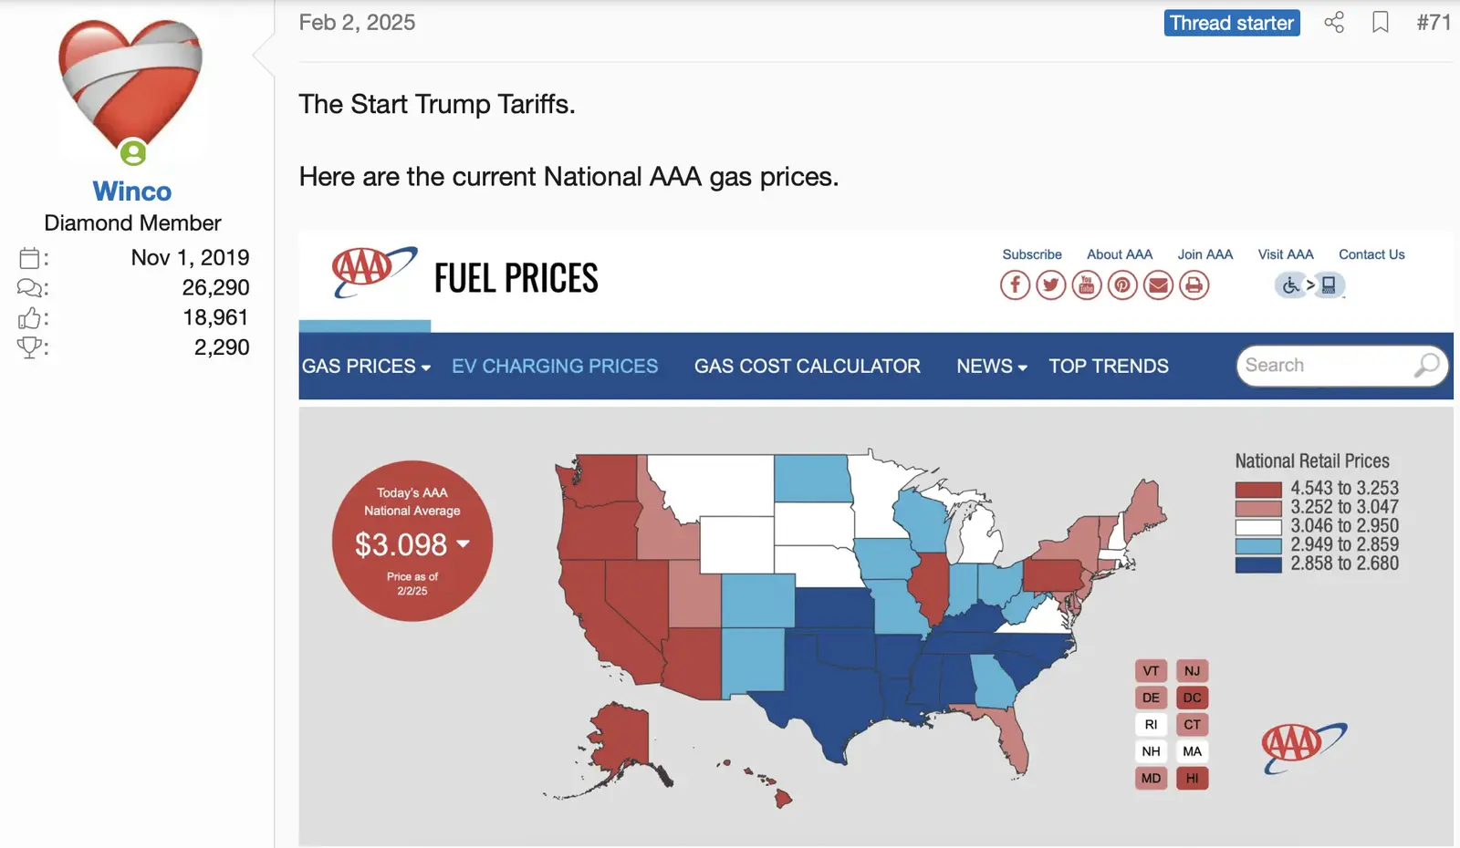The image size is (1460, 848).
Task: Open the EV CHARGING PRICES tab
Action: [555, 367]
